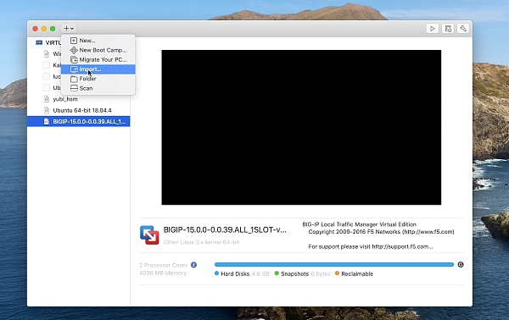Refresh disk usage with circular icon
Viewport: 509px width, 320px height.
pos(461,265)
